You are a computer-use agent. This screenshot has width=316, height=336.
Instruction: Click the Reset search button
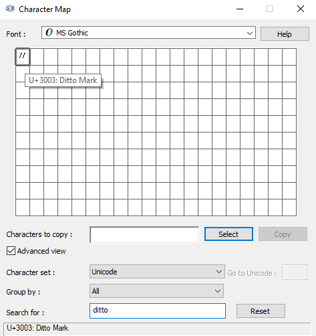pyautogui.click(x=261, y=311)
